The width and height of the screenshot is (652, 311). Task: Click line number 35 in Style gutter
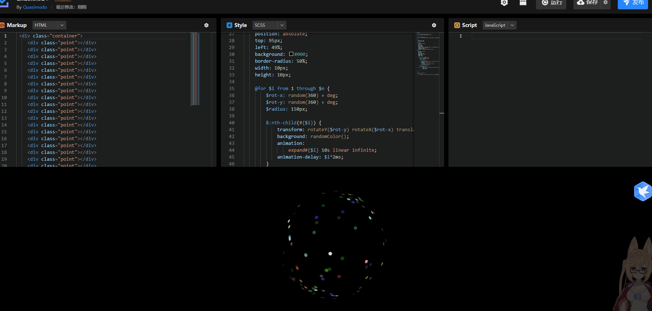click(232, 89)
